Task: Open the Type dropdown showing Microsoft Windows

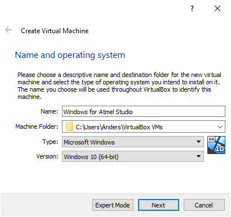Action: (133, 142)
